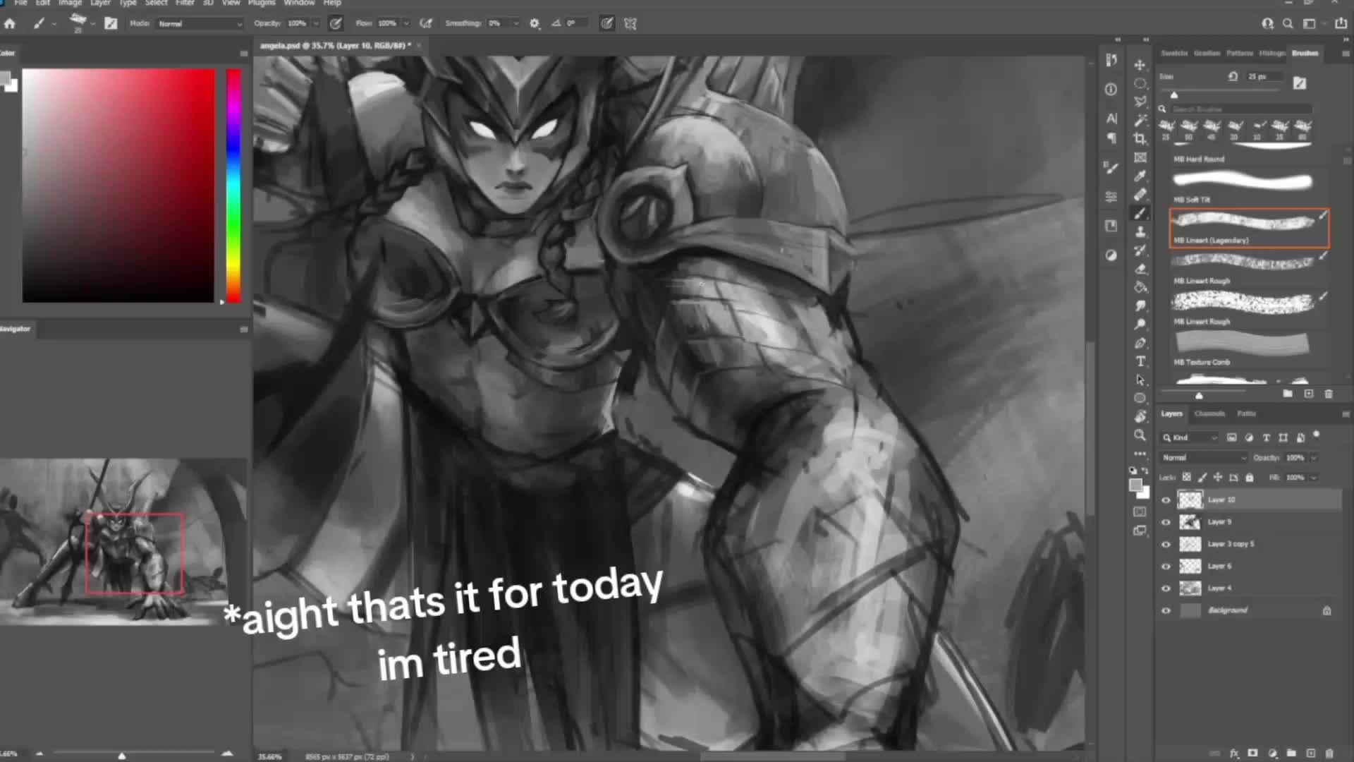Screen dimensions: 1354x762
Task: Open the Filter menu
Action: [185, 3]
